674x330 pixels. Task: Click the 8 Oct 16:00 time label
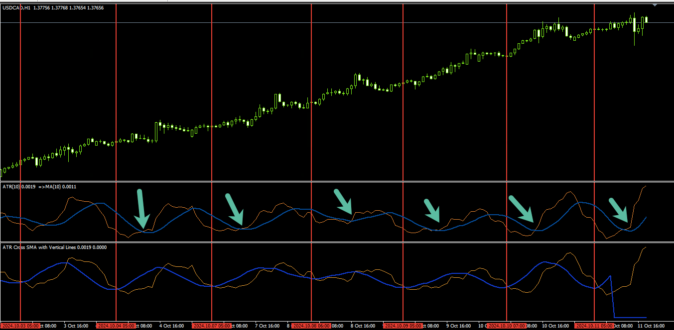pyautogui.click(x=363, y=326)
